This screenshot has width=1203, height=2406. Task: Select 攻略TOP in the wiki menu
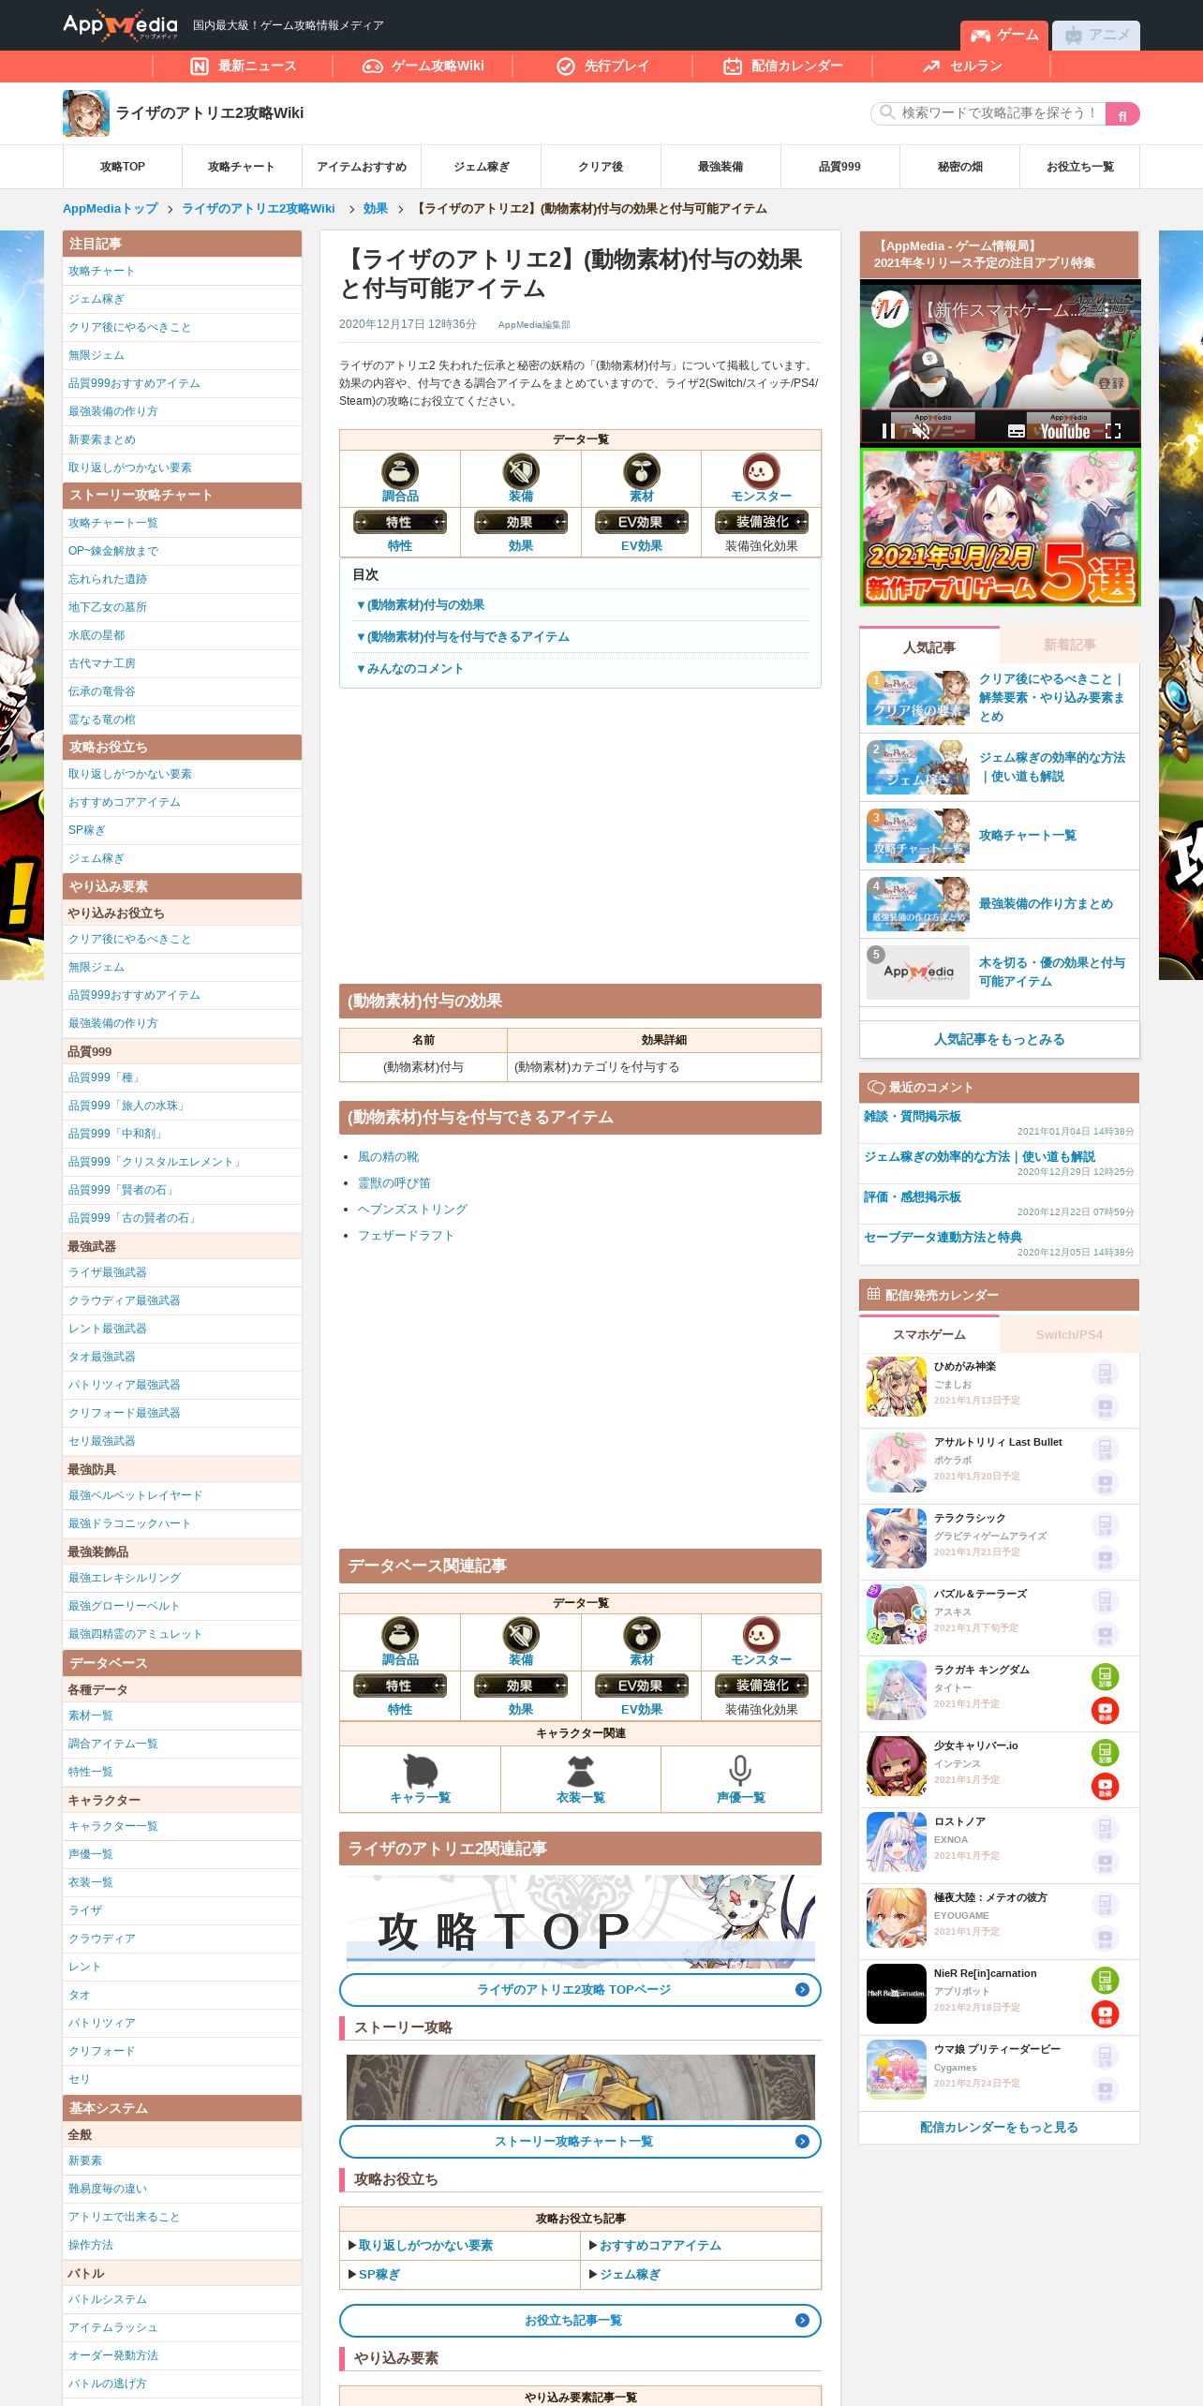tap(123, 167)
